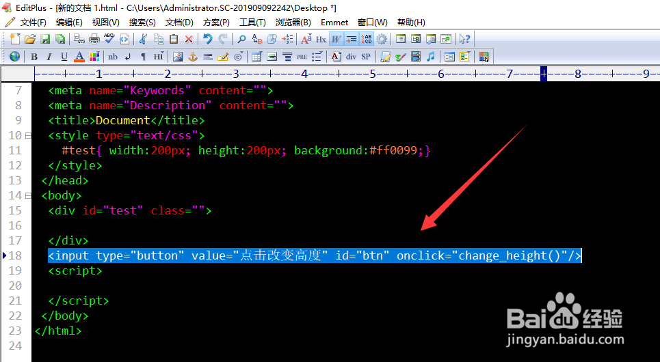
Task: Insert horizontal rule icon
Action: (208, 56)
